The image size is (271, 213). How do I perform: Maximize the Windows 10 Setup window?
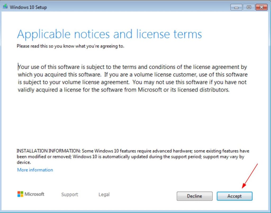pyautogui.click(x=249, y=7)
